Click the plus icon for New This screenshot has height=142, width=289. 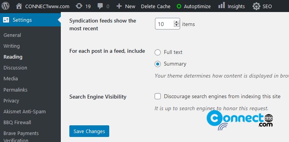119,6
